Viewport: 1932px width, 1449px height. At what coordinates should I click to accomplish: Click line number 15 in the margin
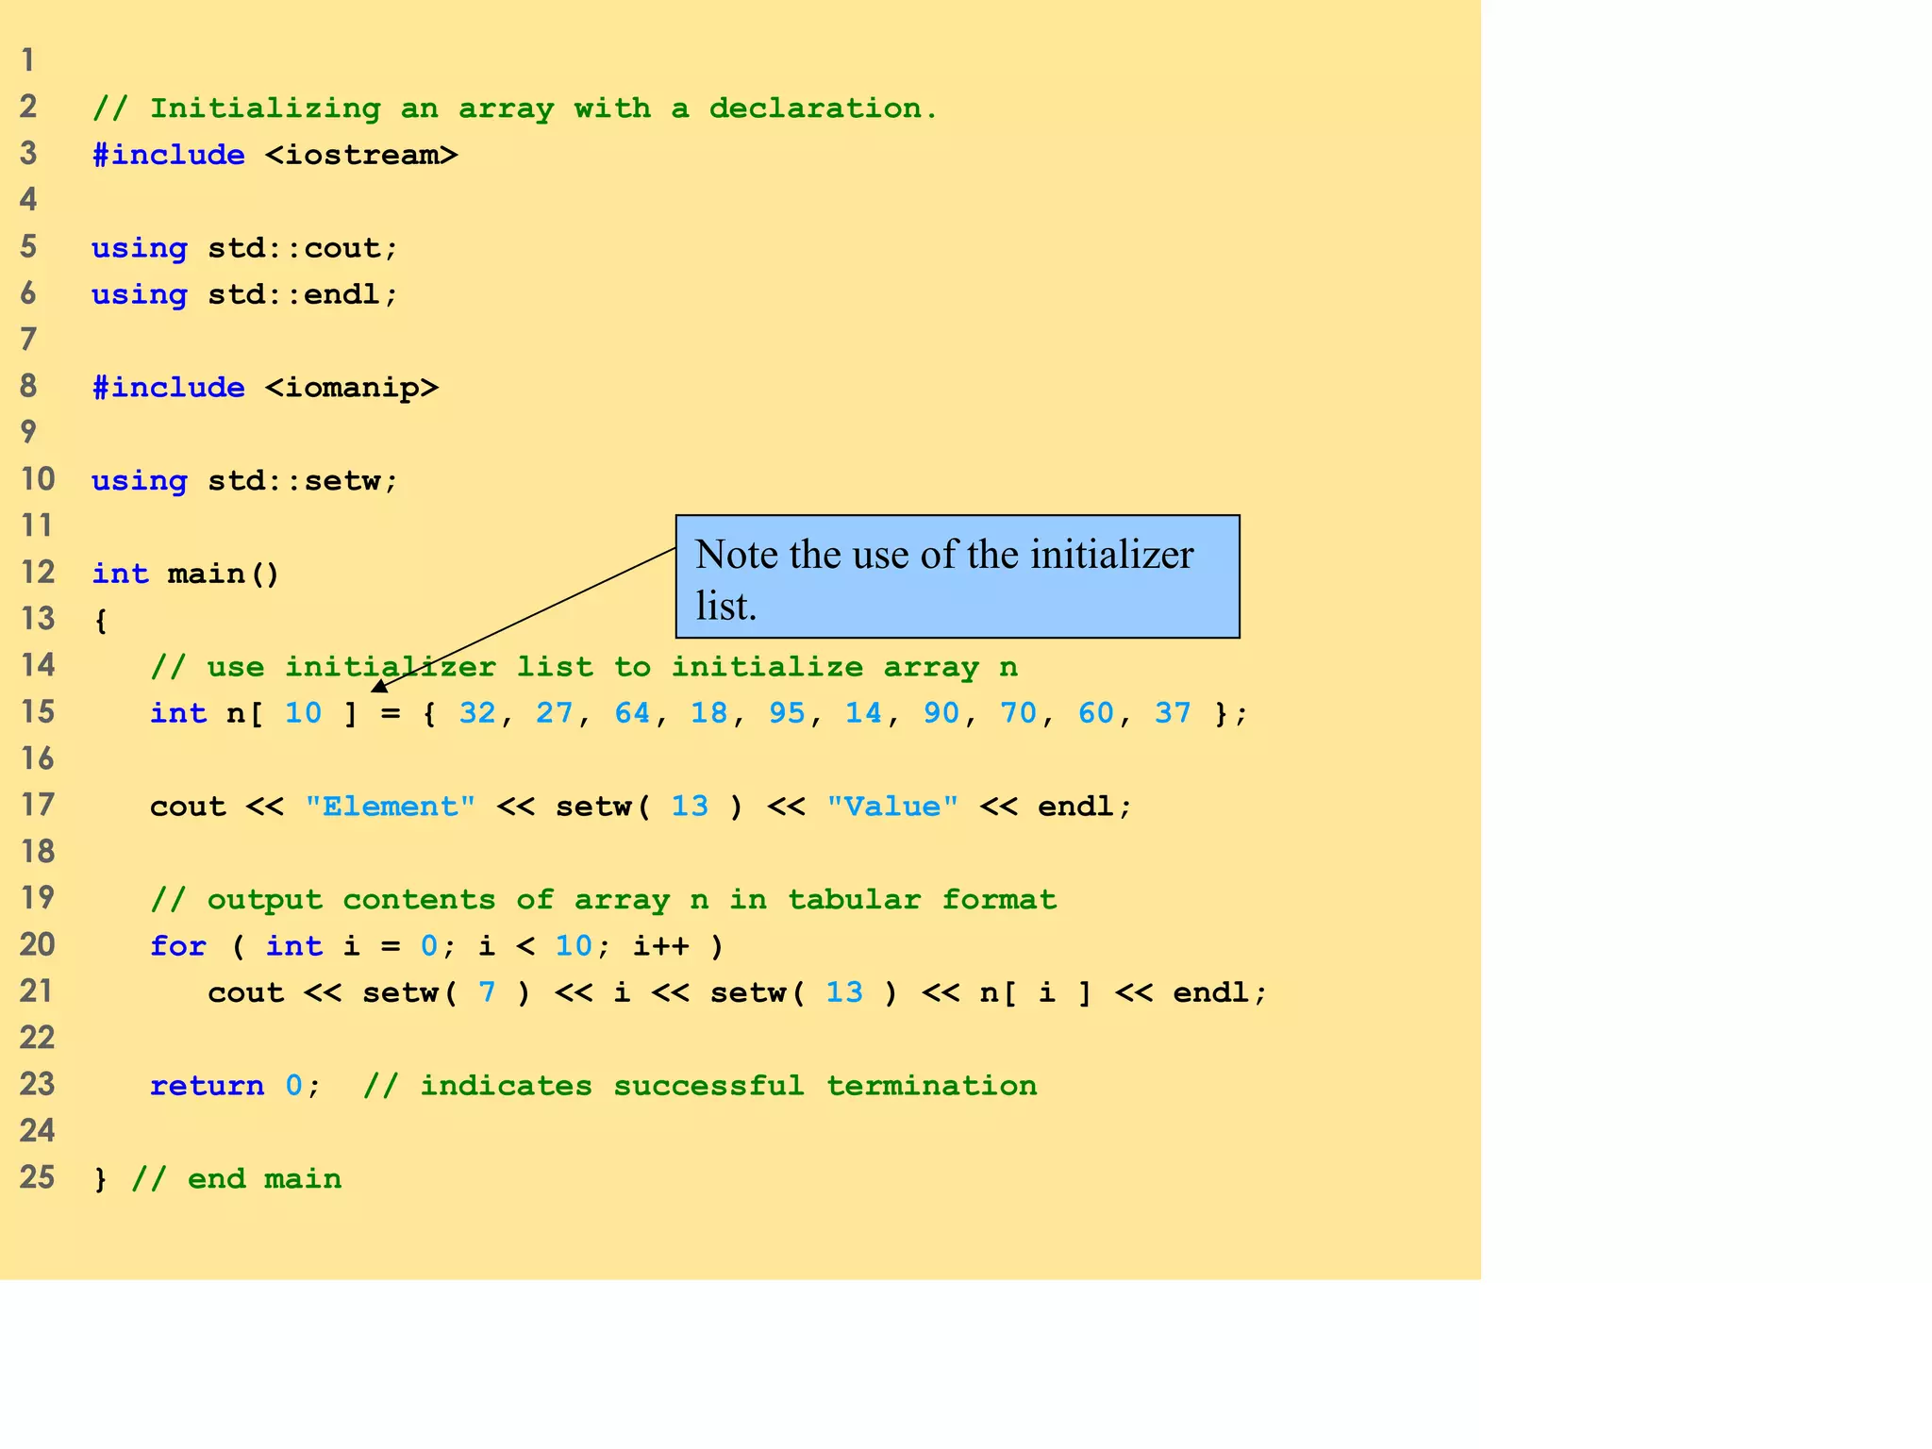[38, 711]
